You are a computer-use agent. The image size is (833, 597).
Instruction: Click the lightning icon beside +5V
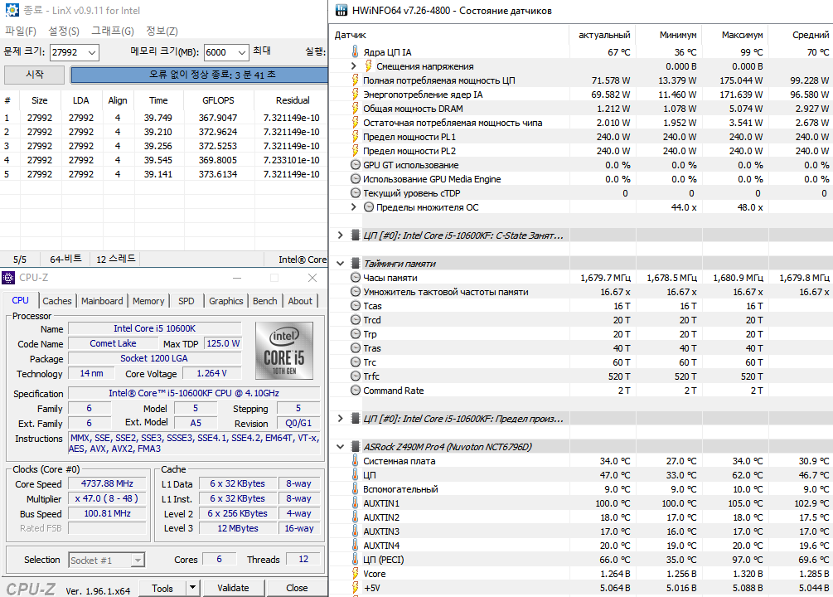(355, 587)
